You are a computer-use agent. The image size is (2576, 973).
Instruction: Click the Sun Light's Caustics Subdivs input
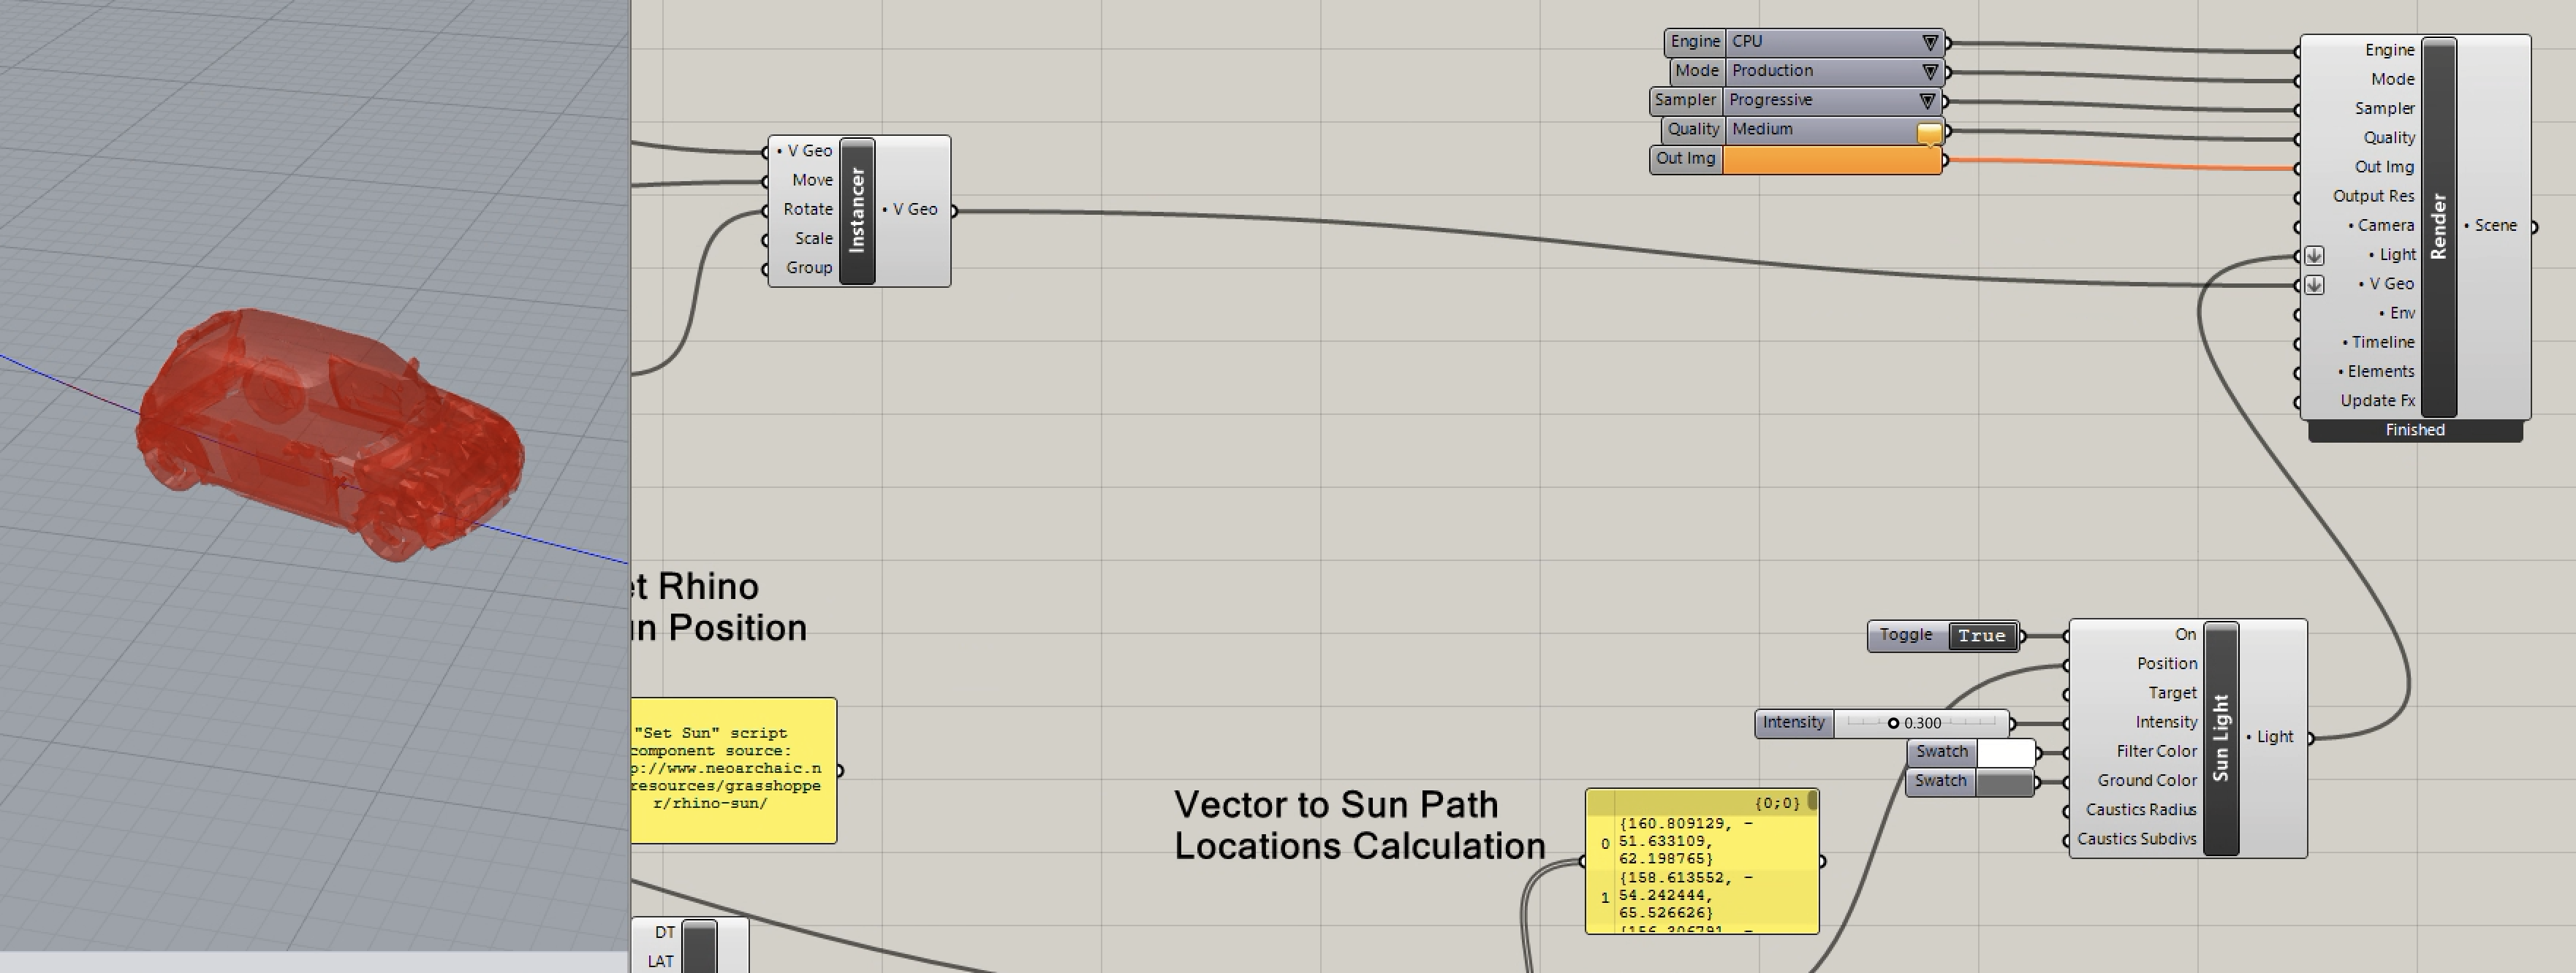[2136, 839]
